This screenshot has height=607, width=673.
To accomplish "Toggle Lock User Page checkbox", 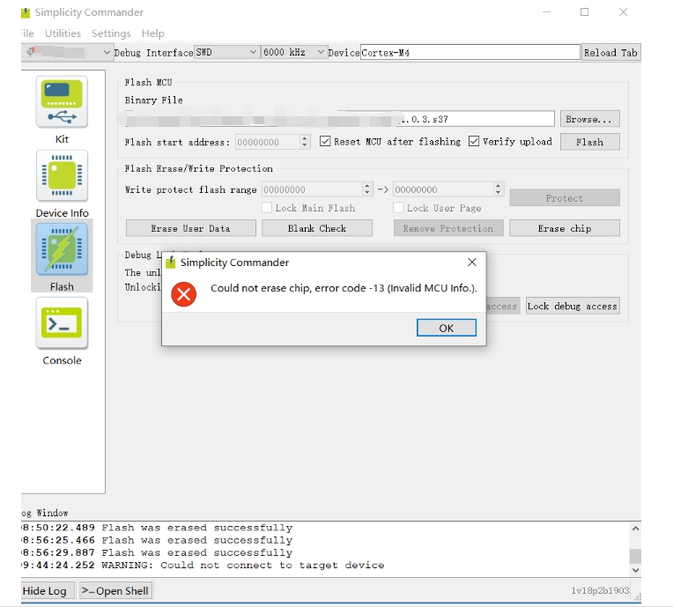I will pos(398,208).
